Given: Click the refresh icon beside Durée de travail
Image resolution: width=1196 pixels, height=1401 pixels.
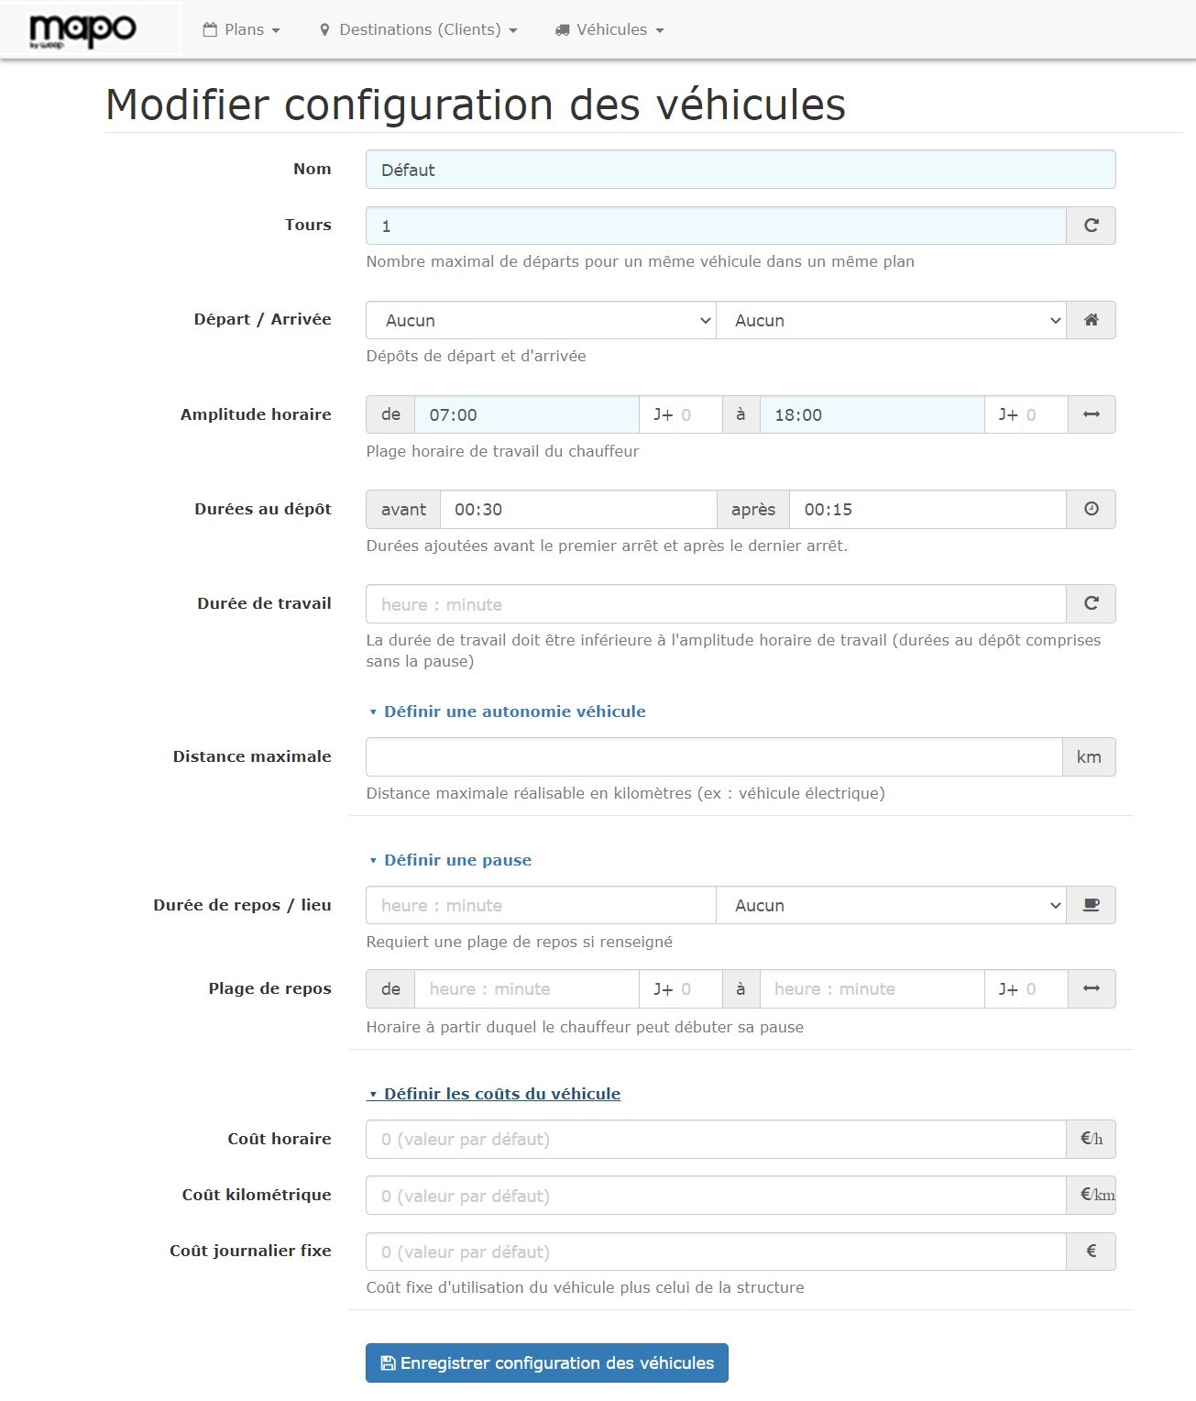Looking at the screenshot, I should pos(1091,603).
